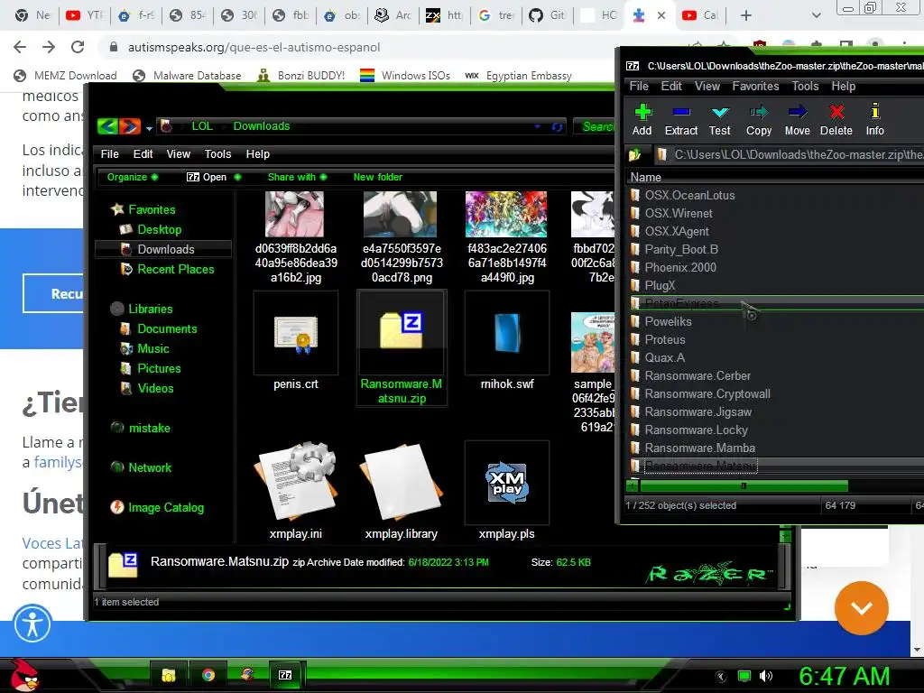This screenshot has width=924, height=693.
Task: Refresh the Explorer address bar
Action: (557, 126)
